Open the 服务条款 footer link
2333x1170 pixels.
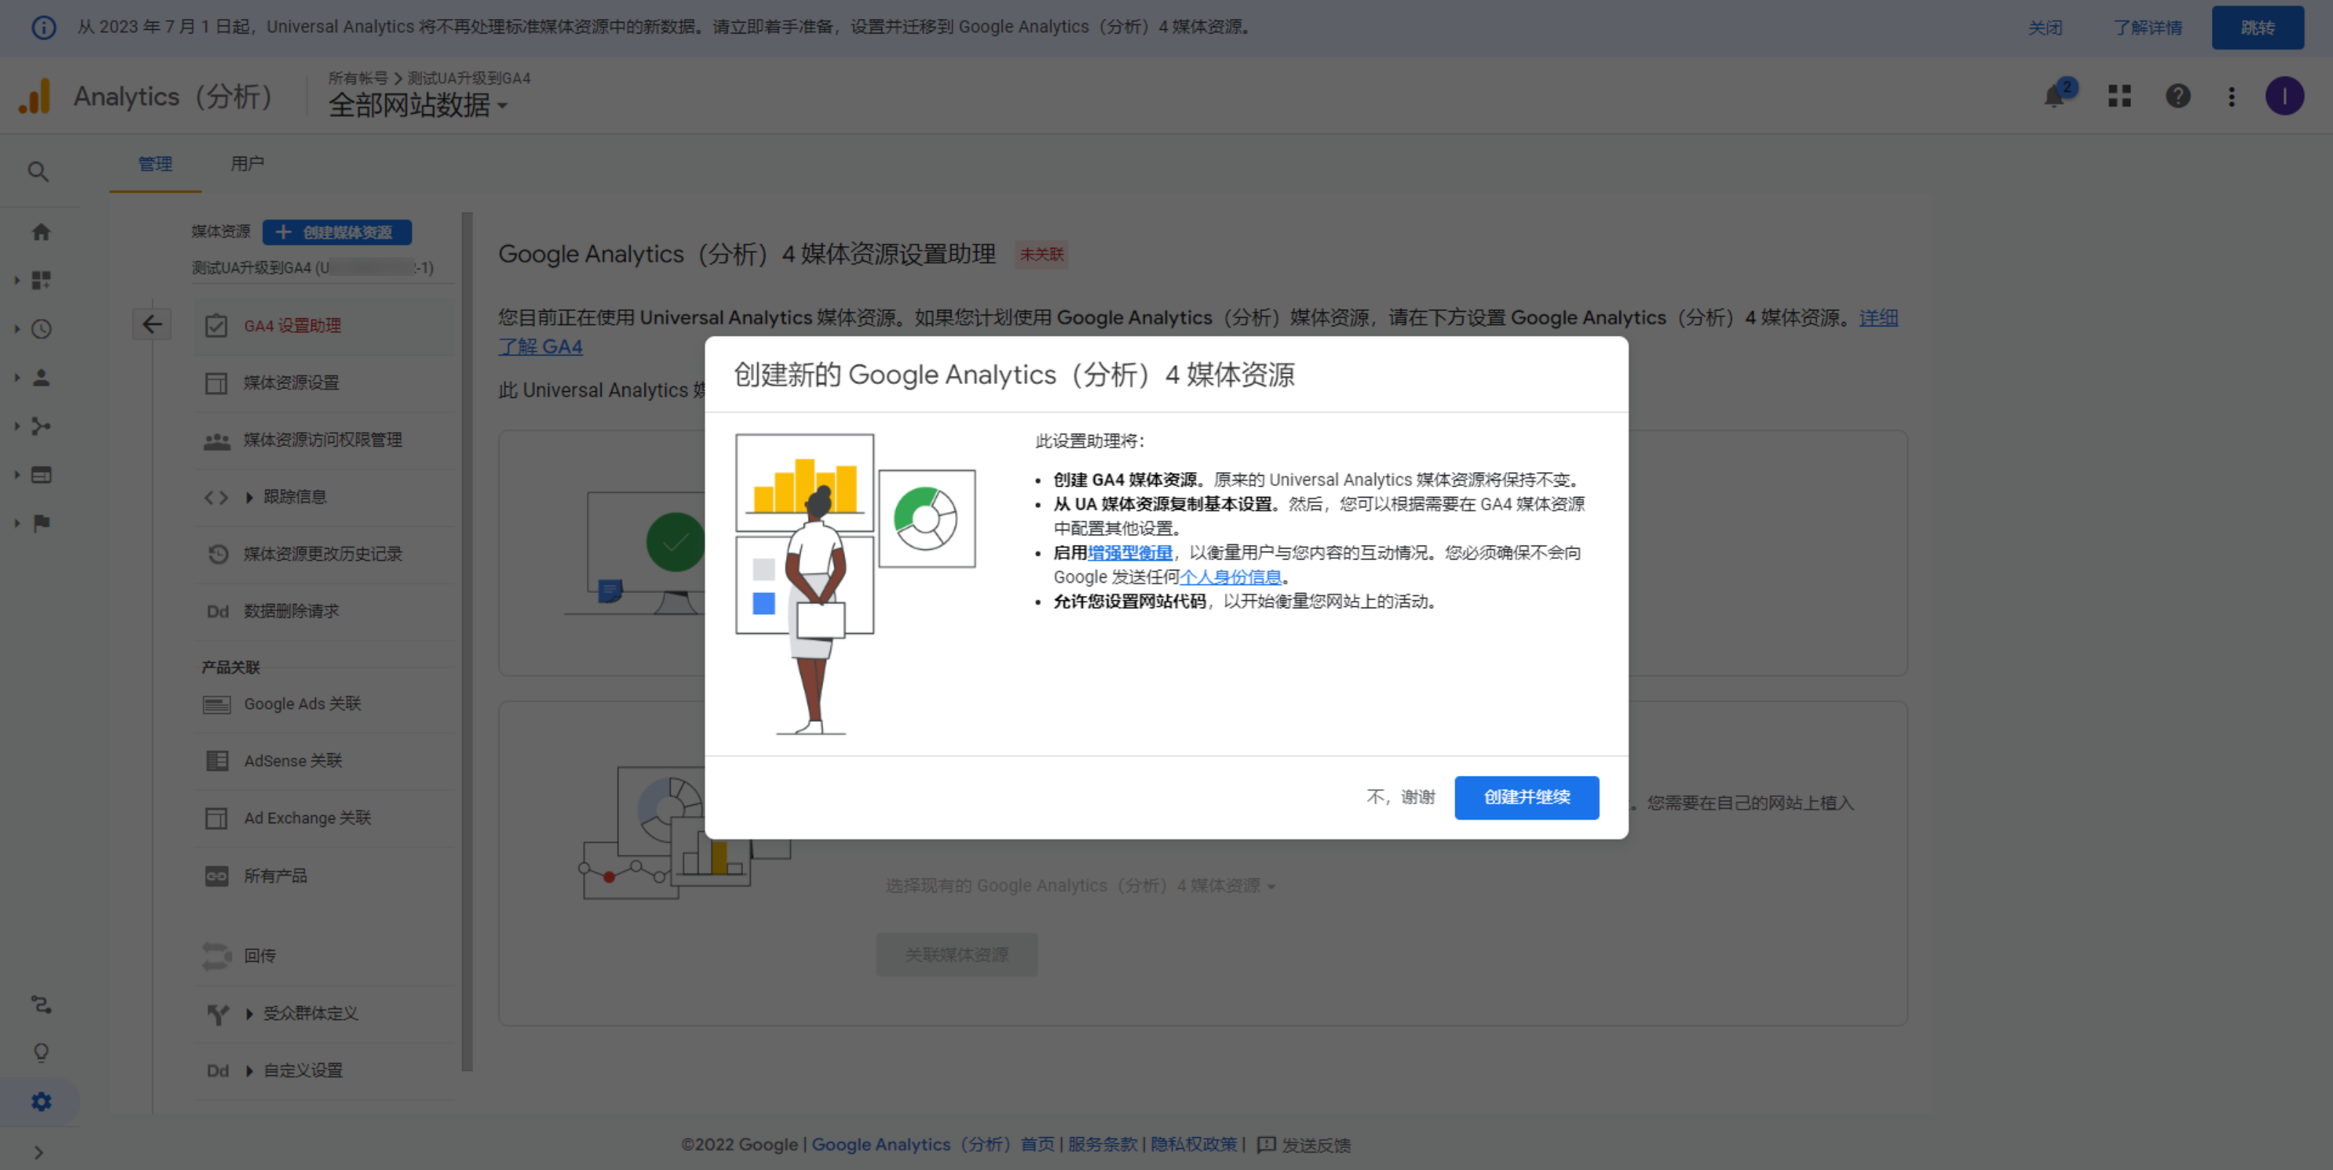coord(1102,1145)
